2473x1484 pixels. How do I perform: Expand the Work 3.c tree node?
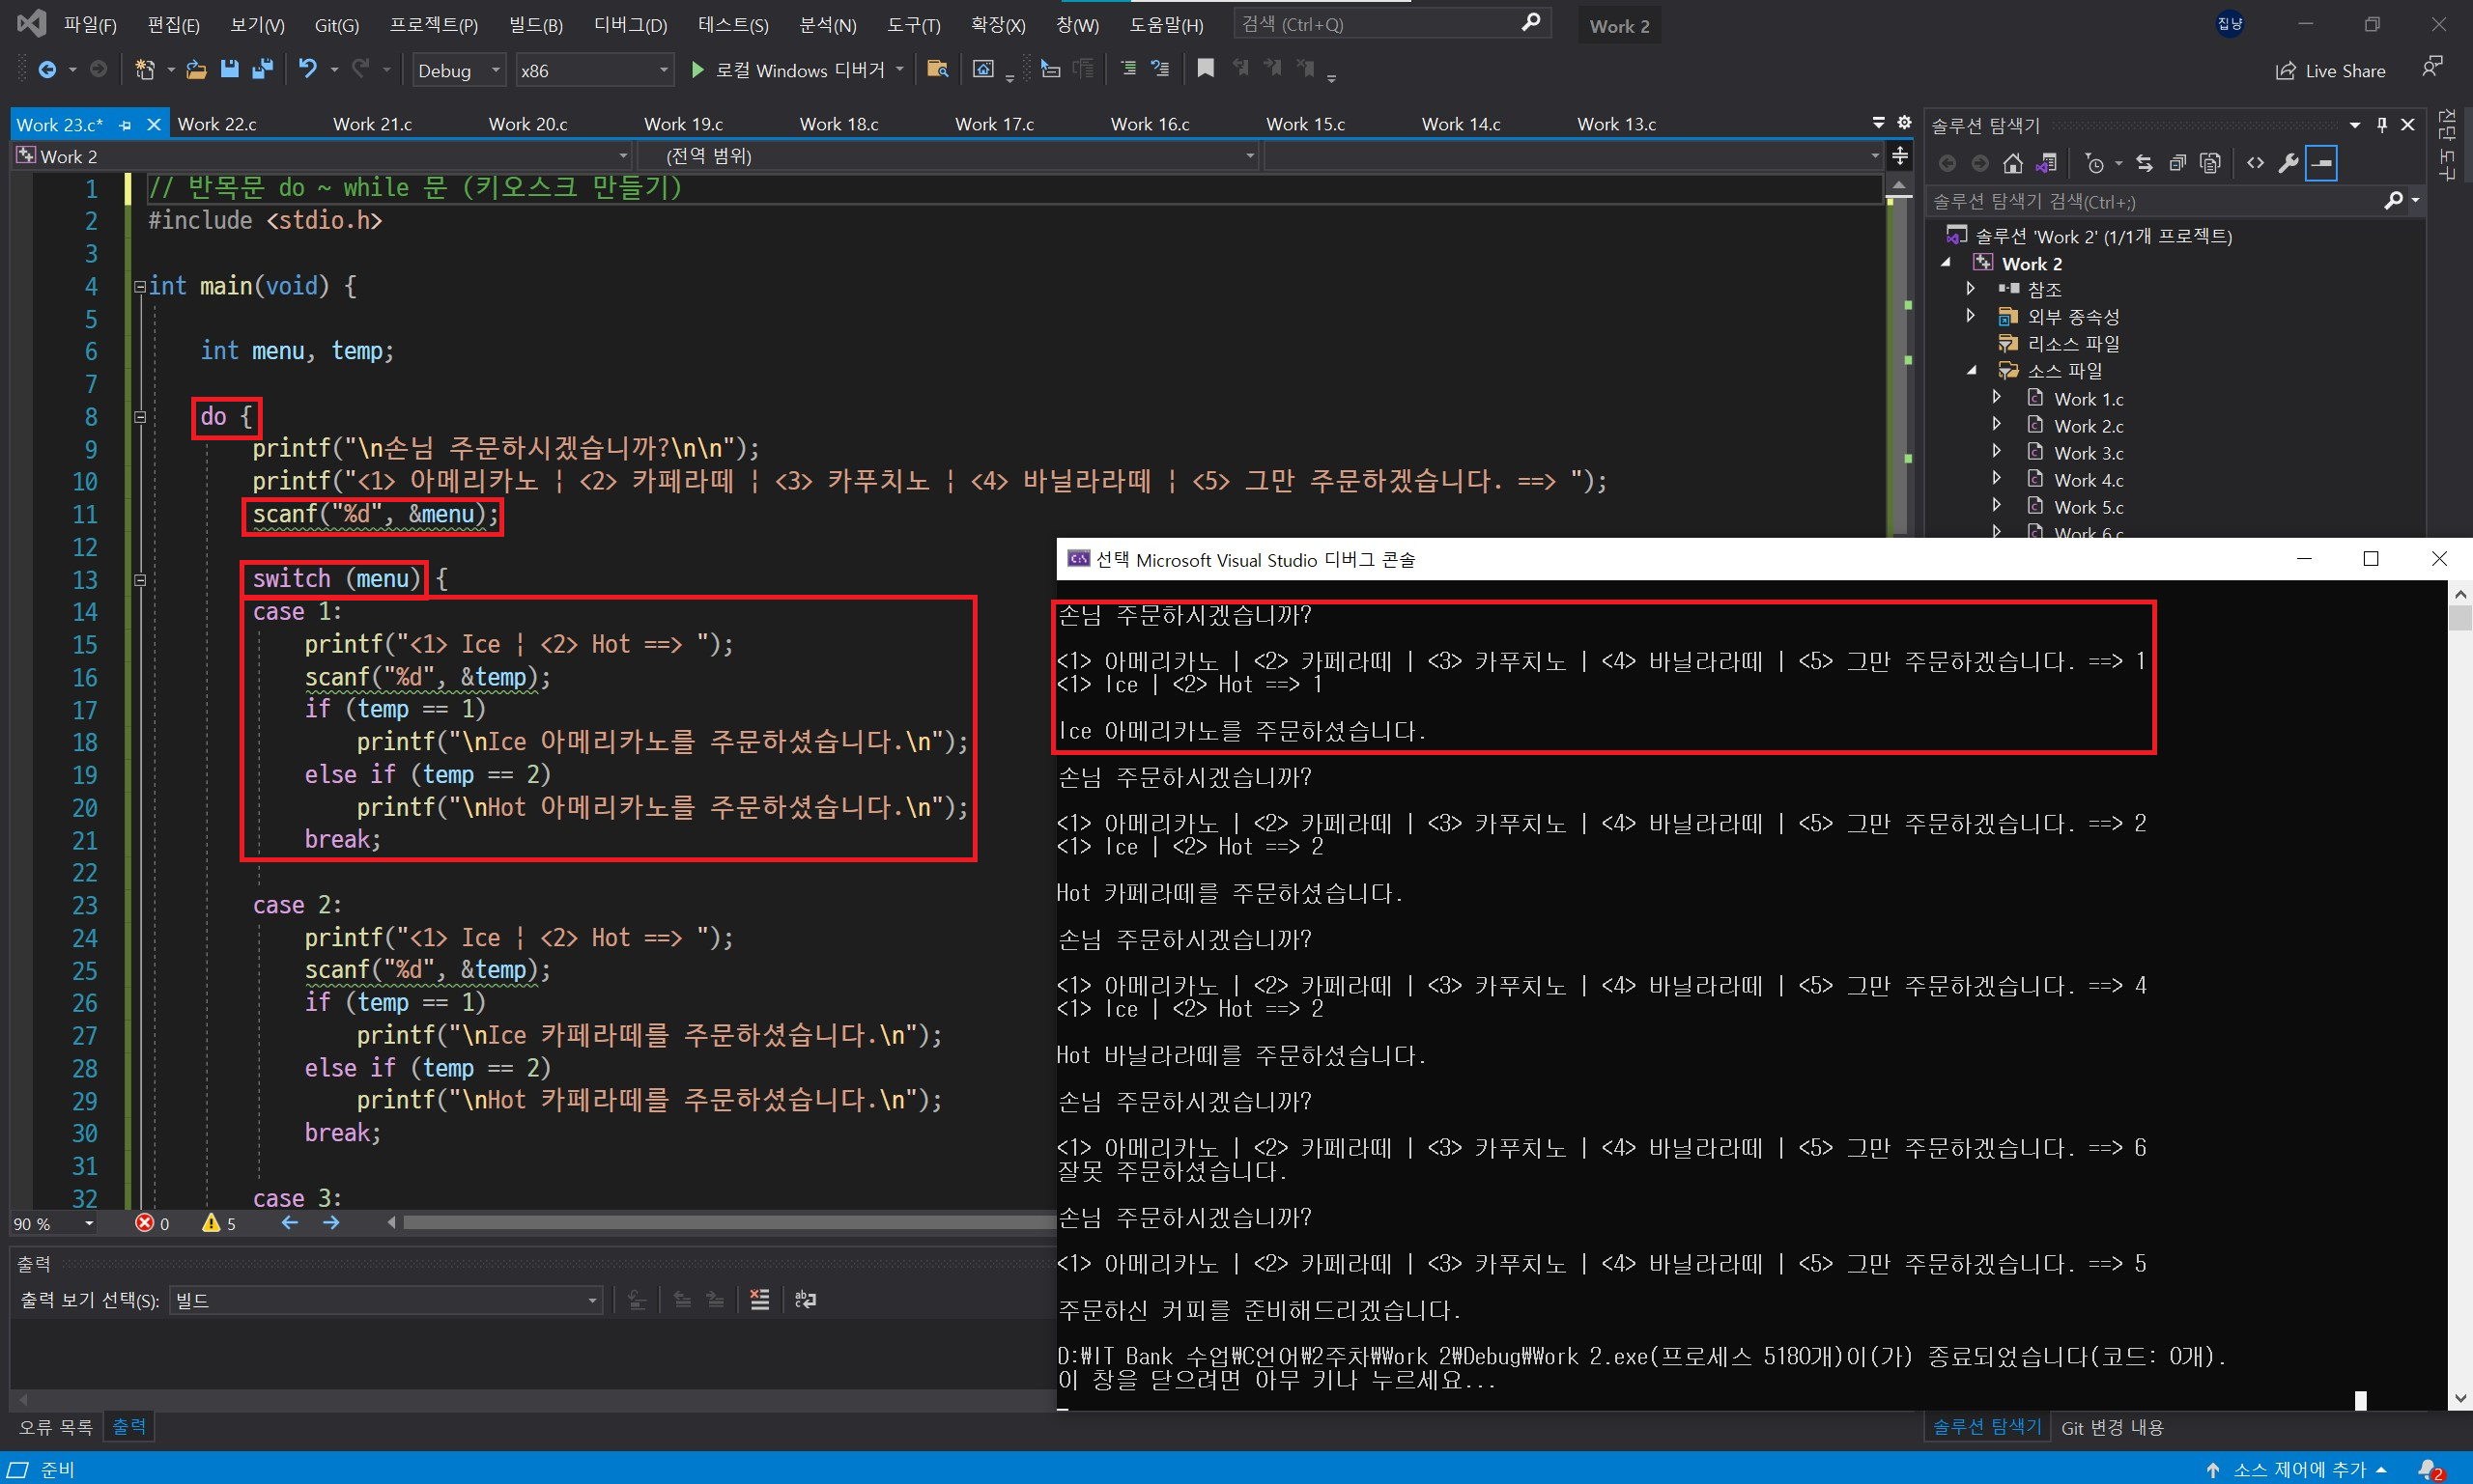pyautogui.click(x=1997, y=452)
